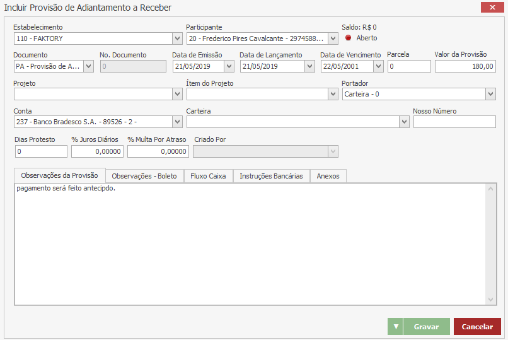The height and width of the screenshot is (340, 508).
Task: Open the Fluxo Caixa tab
Action: 208,177
